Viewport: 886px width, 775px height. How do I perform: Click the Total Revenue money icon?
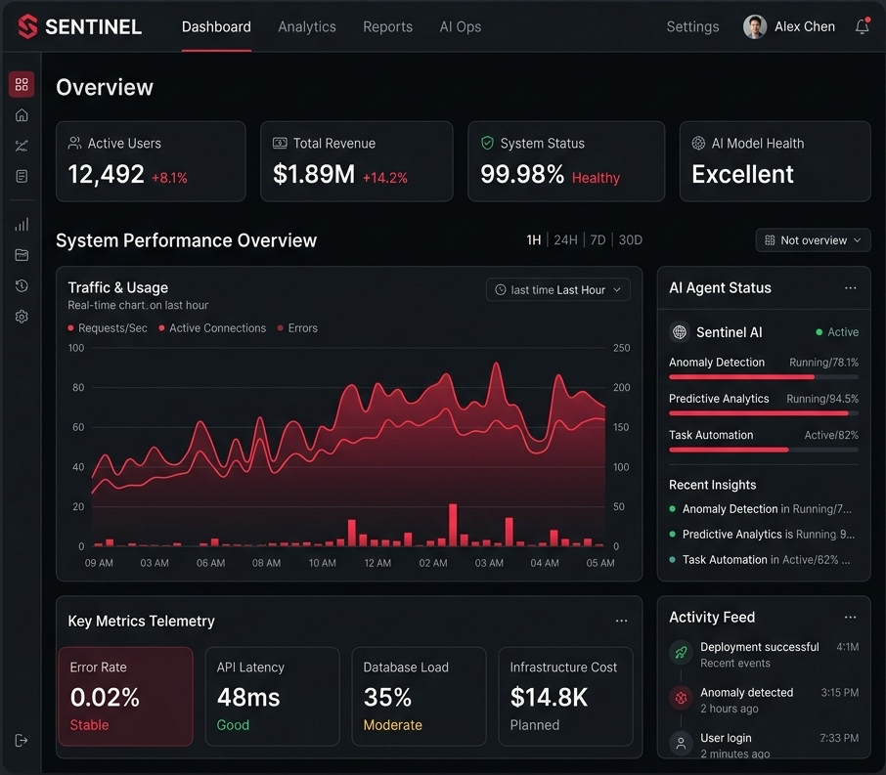(280, 143)
